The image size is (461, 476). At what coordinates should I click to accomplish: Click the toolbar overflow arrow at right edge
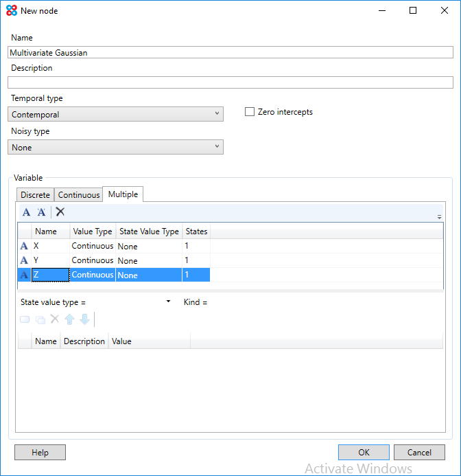pos(439,216)
